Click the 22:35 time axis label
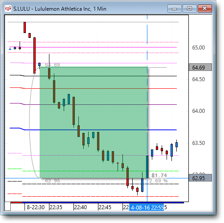224x223 pixels. click(x=56, y=207)
